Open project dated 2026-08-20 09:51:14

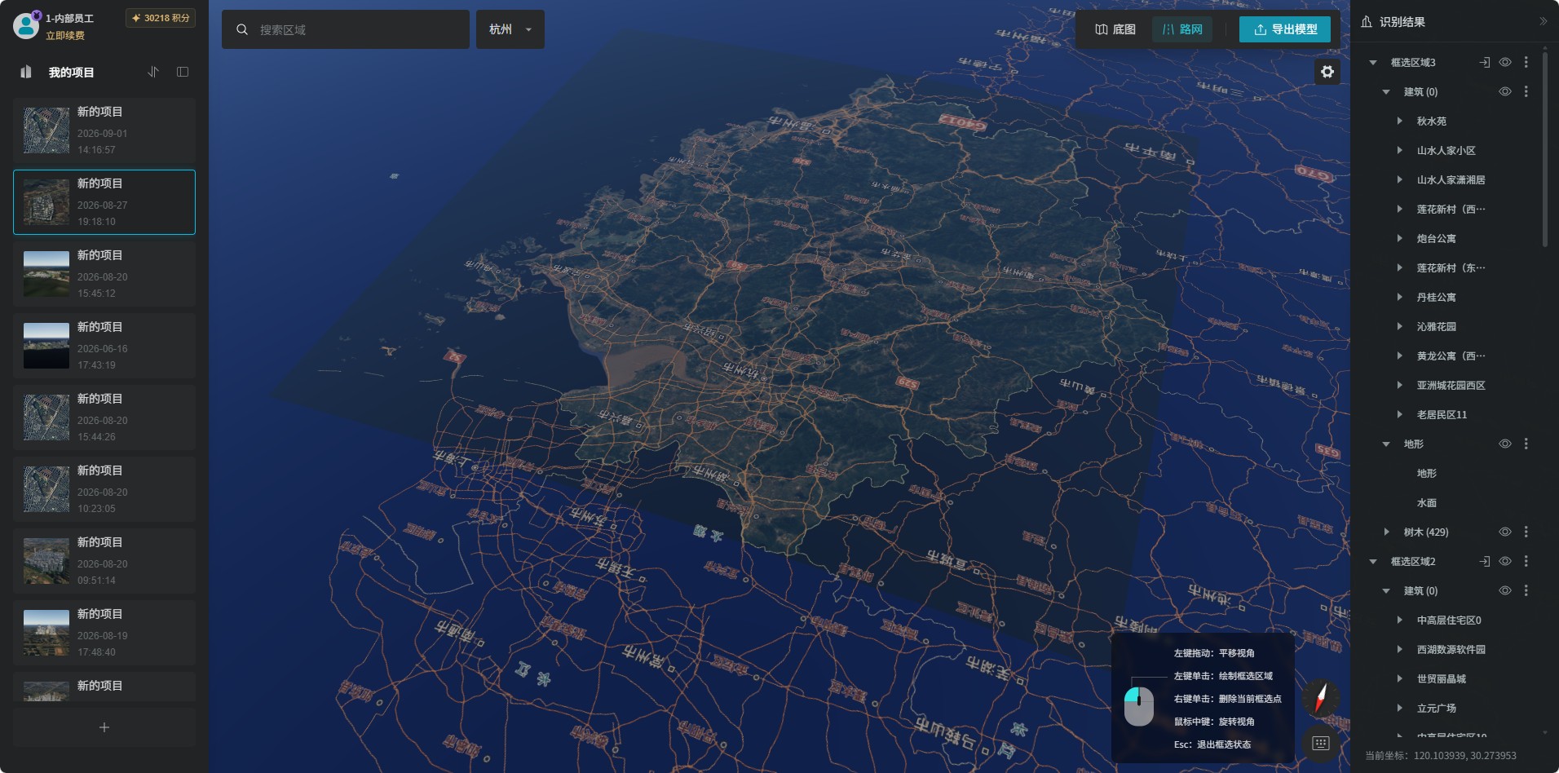(x=104, y=561)
